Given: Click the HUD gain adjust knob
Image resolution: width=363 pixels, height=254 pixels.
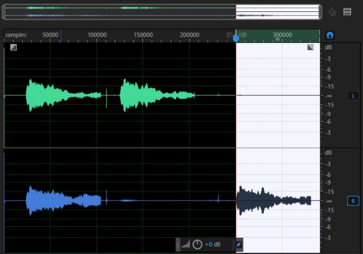Looking at the screenshot, I should (x=197, y=244).
